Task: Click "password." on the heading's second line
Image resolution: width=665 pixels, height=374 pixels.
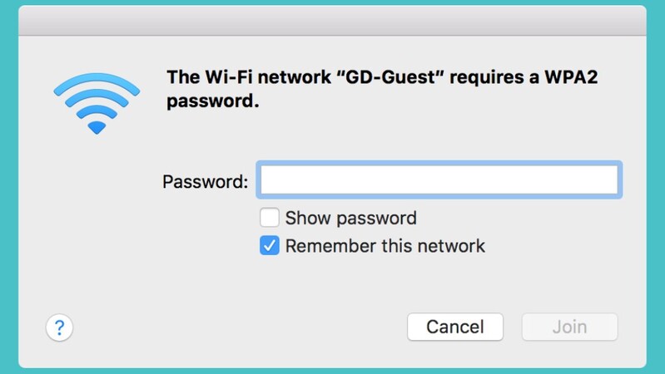Action: 212,101
